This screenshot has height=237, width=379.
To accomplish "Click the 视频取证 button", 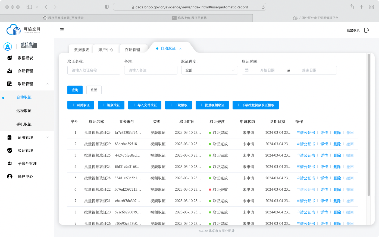I will (x=111, y=105).
